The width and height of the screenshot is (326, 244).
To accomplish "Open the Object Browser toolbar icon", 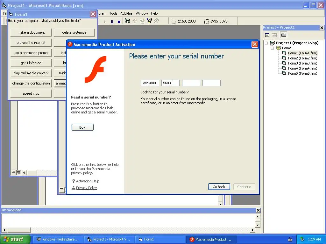I will tap(149, 21).
